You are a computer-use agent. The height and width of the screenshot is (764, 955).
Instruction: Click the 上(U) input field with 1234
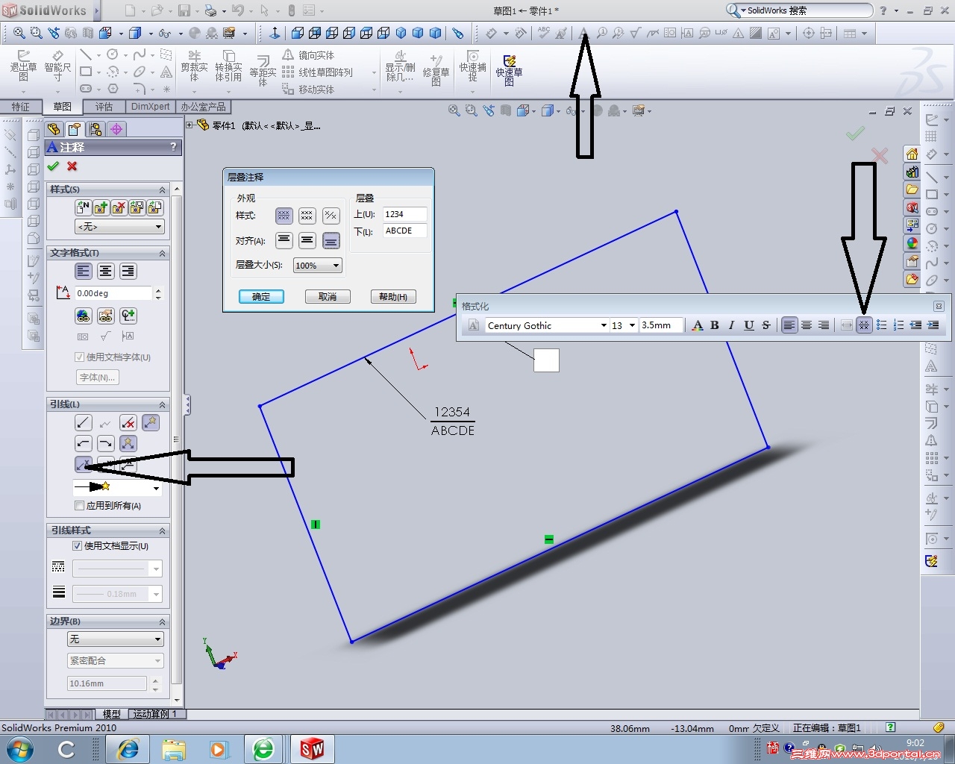click(x=405, y=214)
